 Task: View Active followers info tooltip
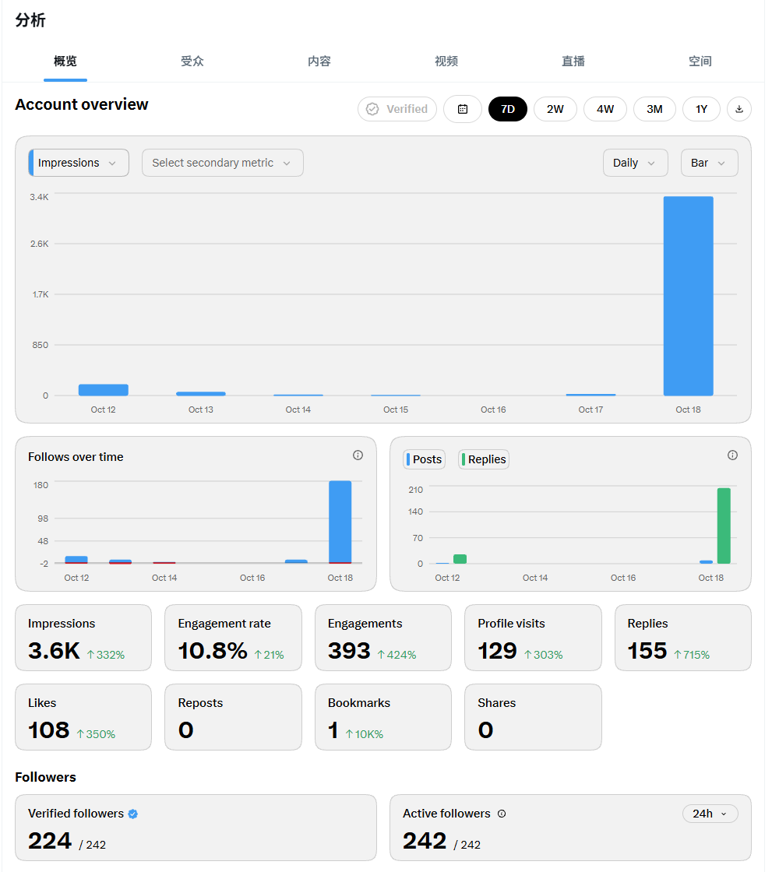click(502, 814)
